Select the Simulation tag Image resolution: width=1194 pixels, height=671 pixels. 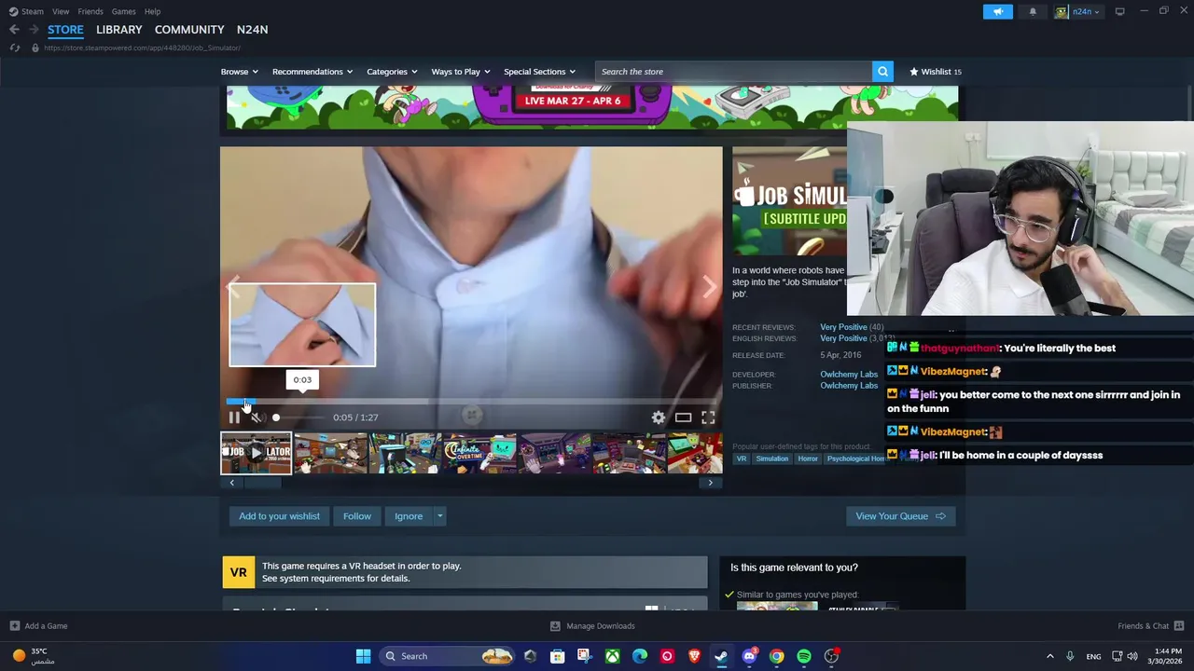[x=772, y=459]
